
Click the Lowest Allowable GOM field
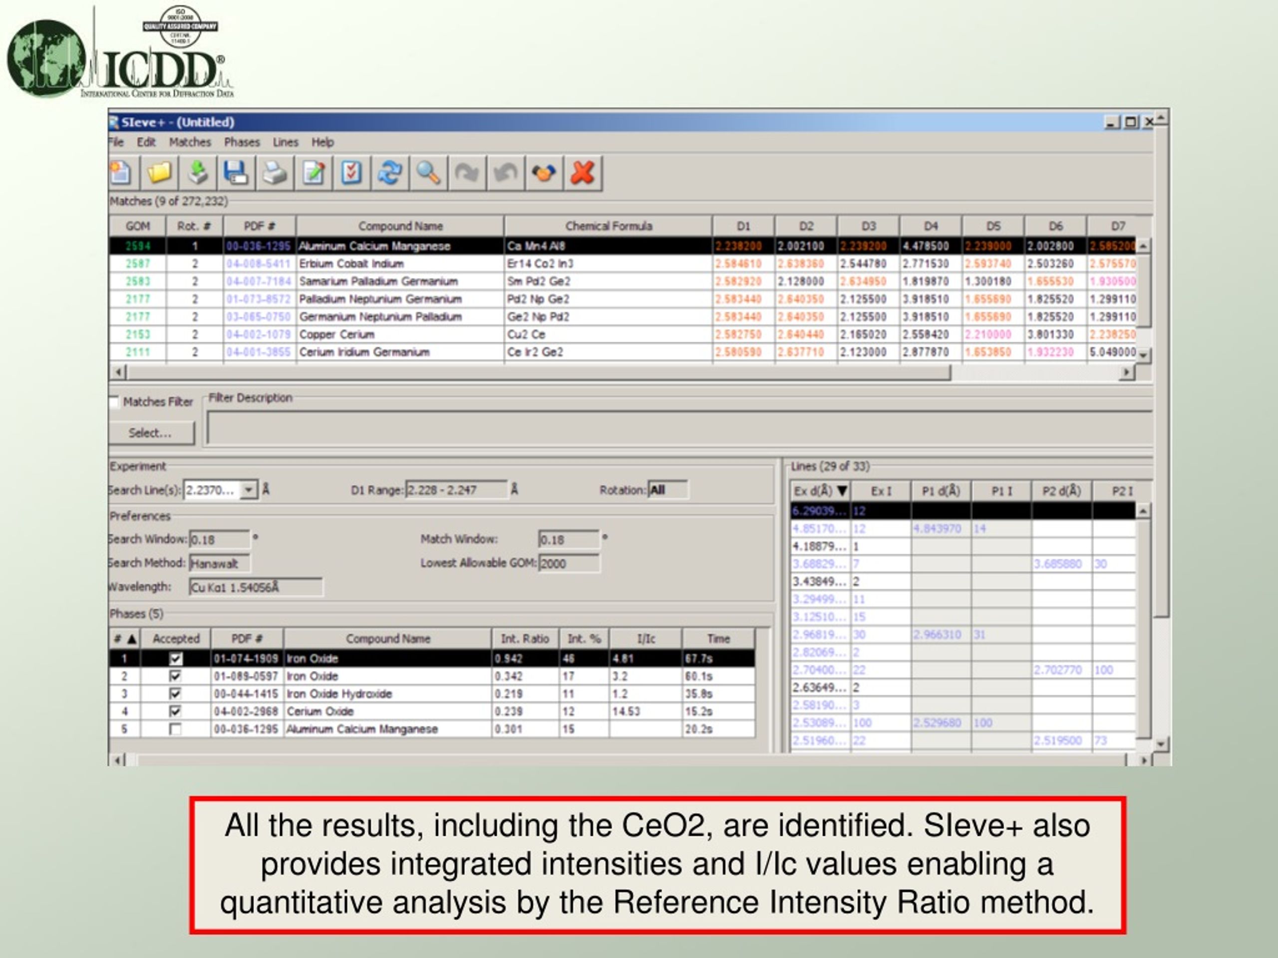click(x=569, y=564)
